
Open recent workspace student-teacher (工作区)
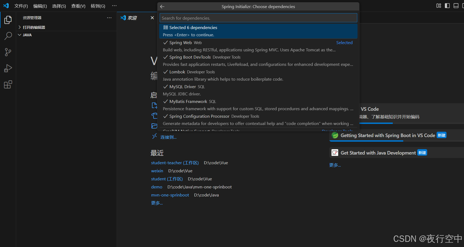click(x=175, y=163)
